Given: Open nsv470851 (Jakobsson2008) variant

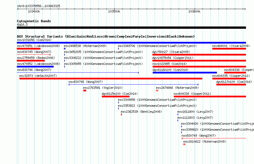Looking at the screenshot, I should tap(39, 46).
